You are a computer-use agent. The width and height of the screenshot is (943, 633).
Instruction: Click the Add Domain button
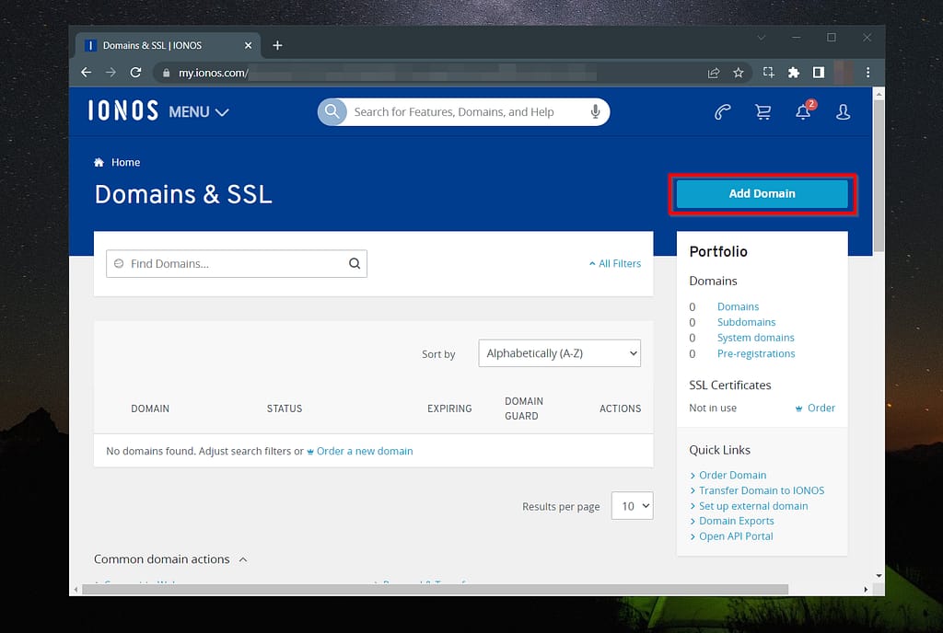click(762, 193)
